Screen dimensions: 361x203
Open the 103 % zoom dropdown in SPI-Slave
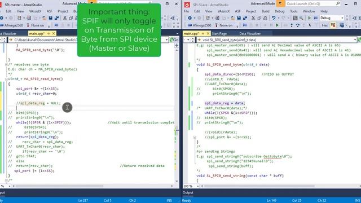(x=197, y=186)
